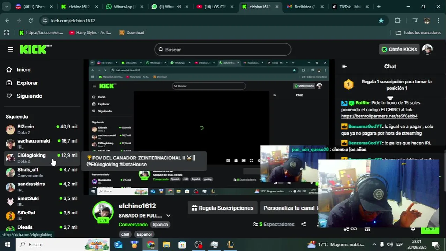Open the Windows Start menu

pos(8,244)
